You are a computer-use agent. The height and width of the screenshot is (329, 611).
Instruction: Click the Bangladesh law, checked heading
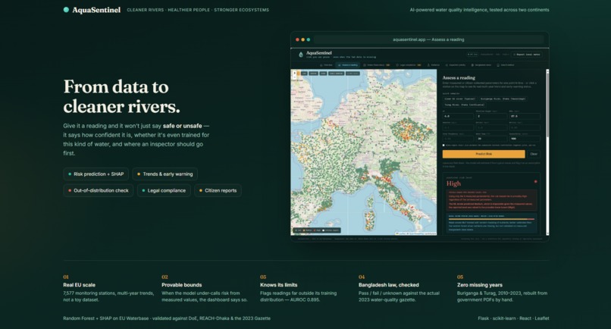[x=388, y=285]
